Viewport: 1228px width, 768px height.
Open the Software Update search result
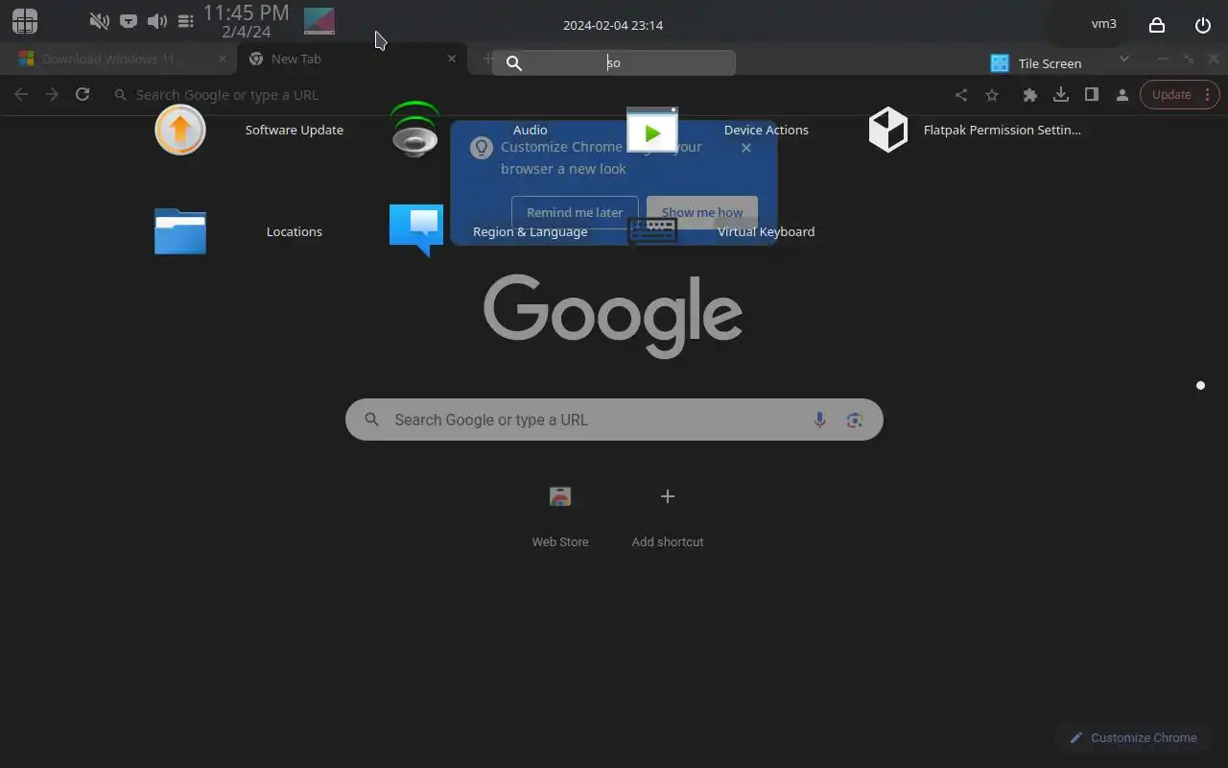pos(249,130)
